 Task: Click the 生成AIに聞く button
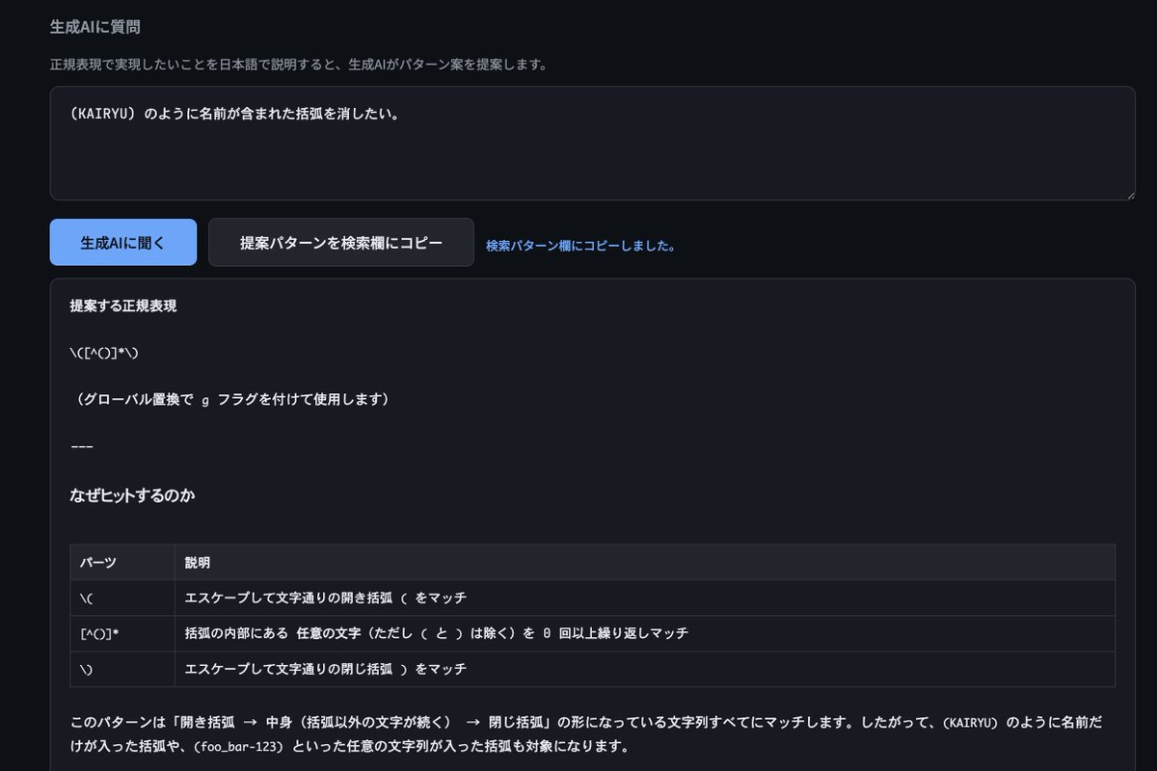pos(123,242)
